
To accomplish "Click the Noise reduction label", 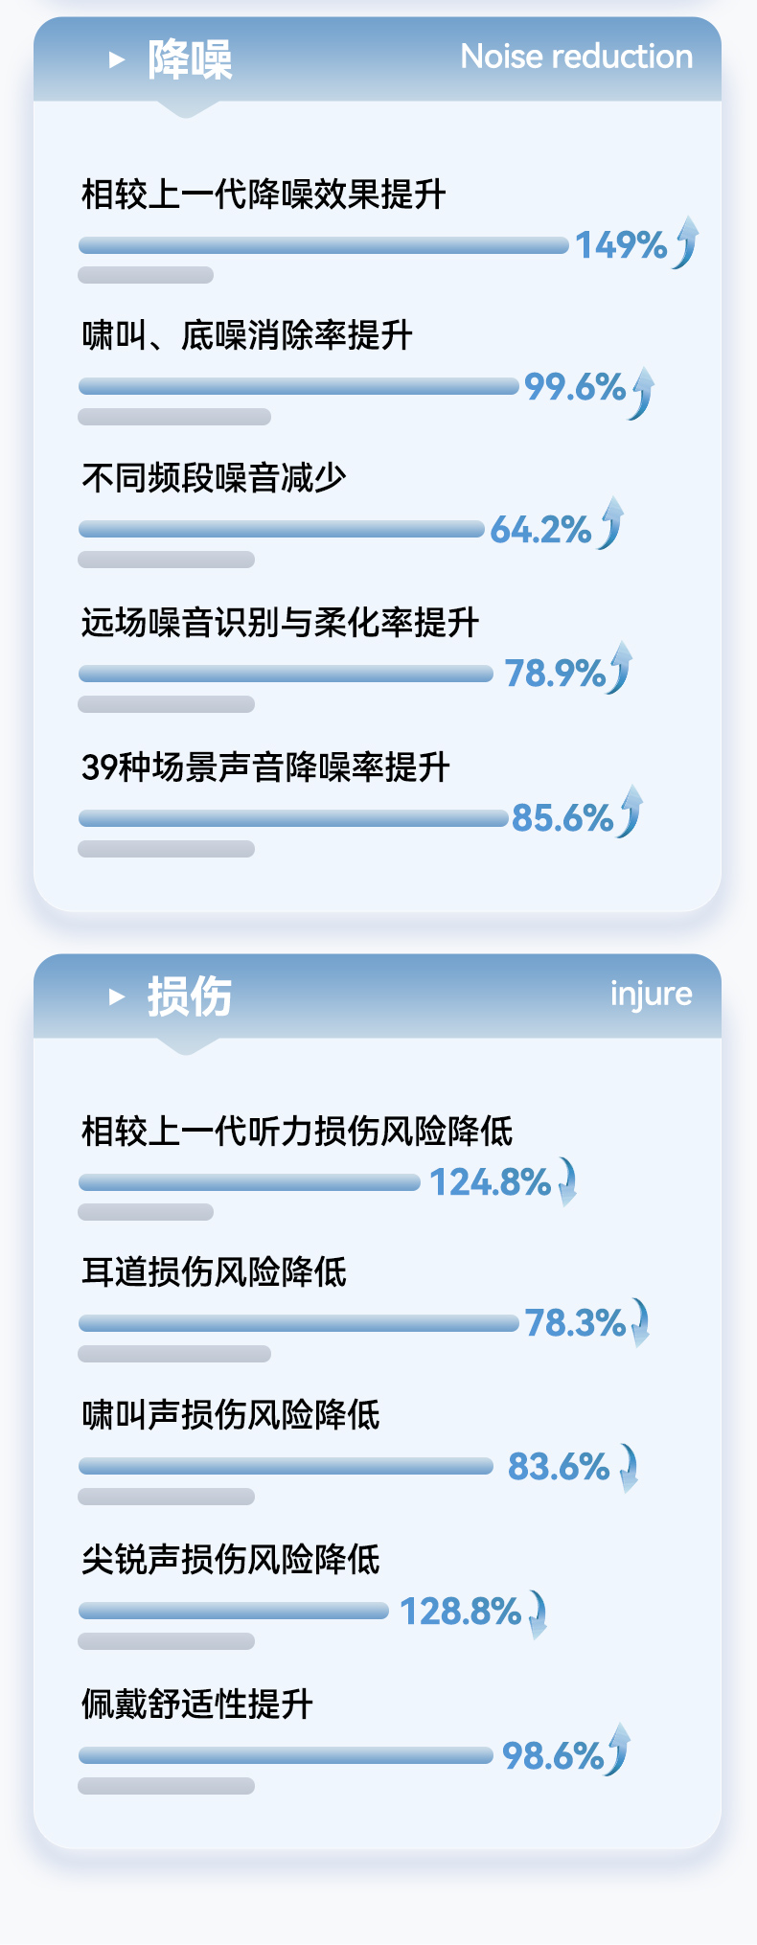I will 576,57.
